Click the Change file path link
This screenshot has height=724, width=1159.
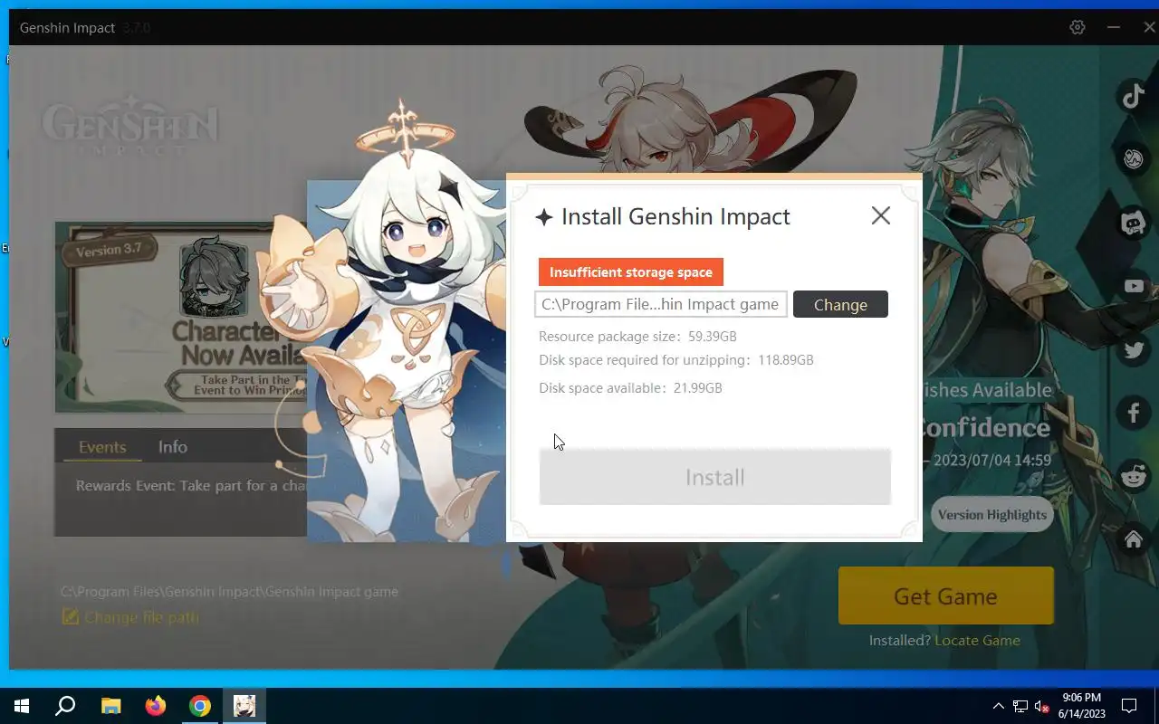point(130,617)
